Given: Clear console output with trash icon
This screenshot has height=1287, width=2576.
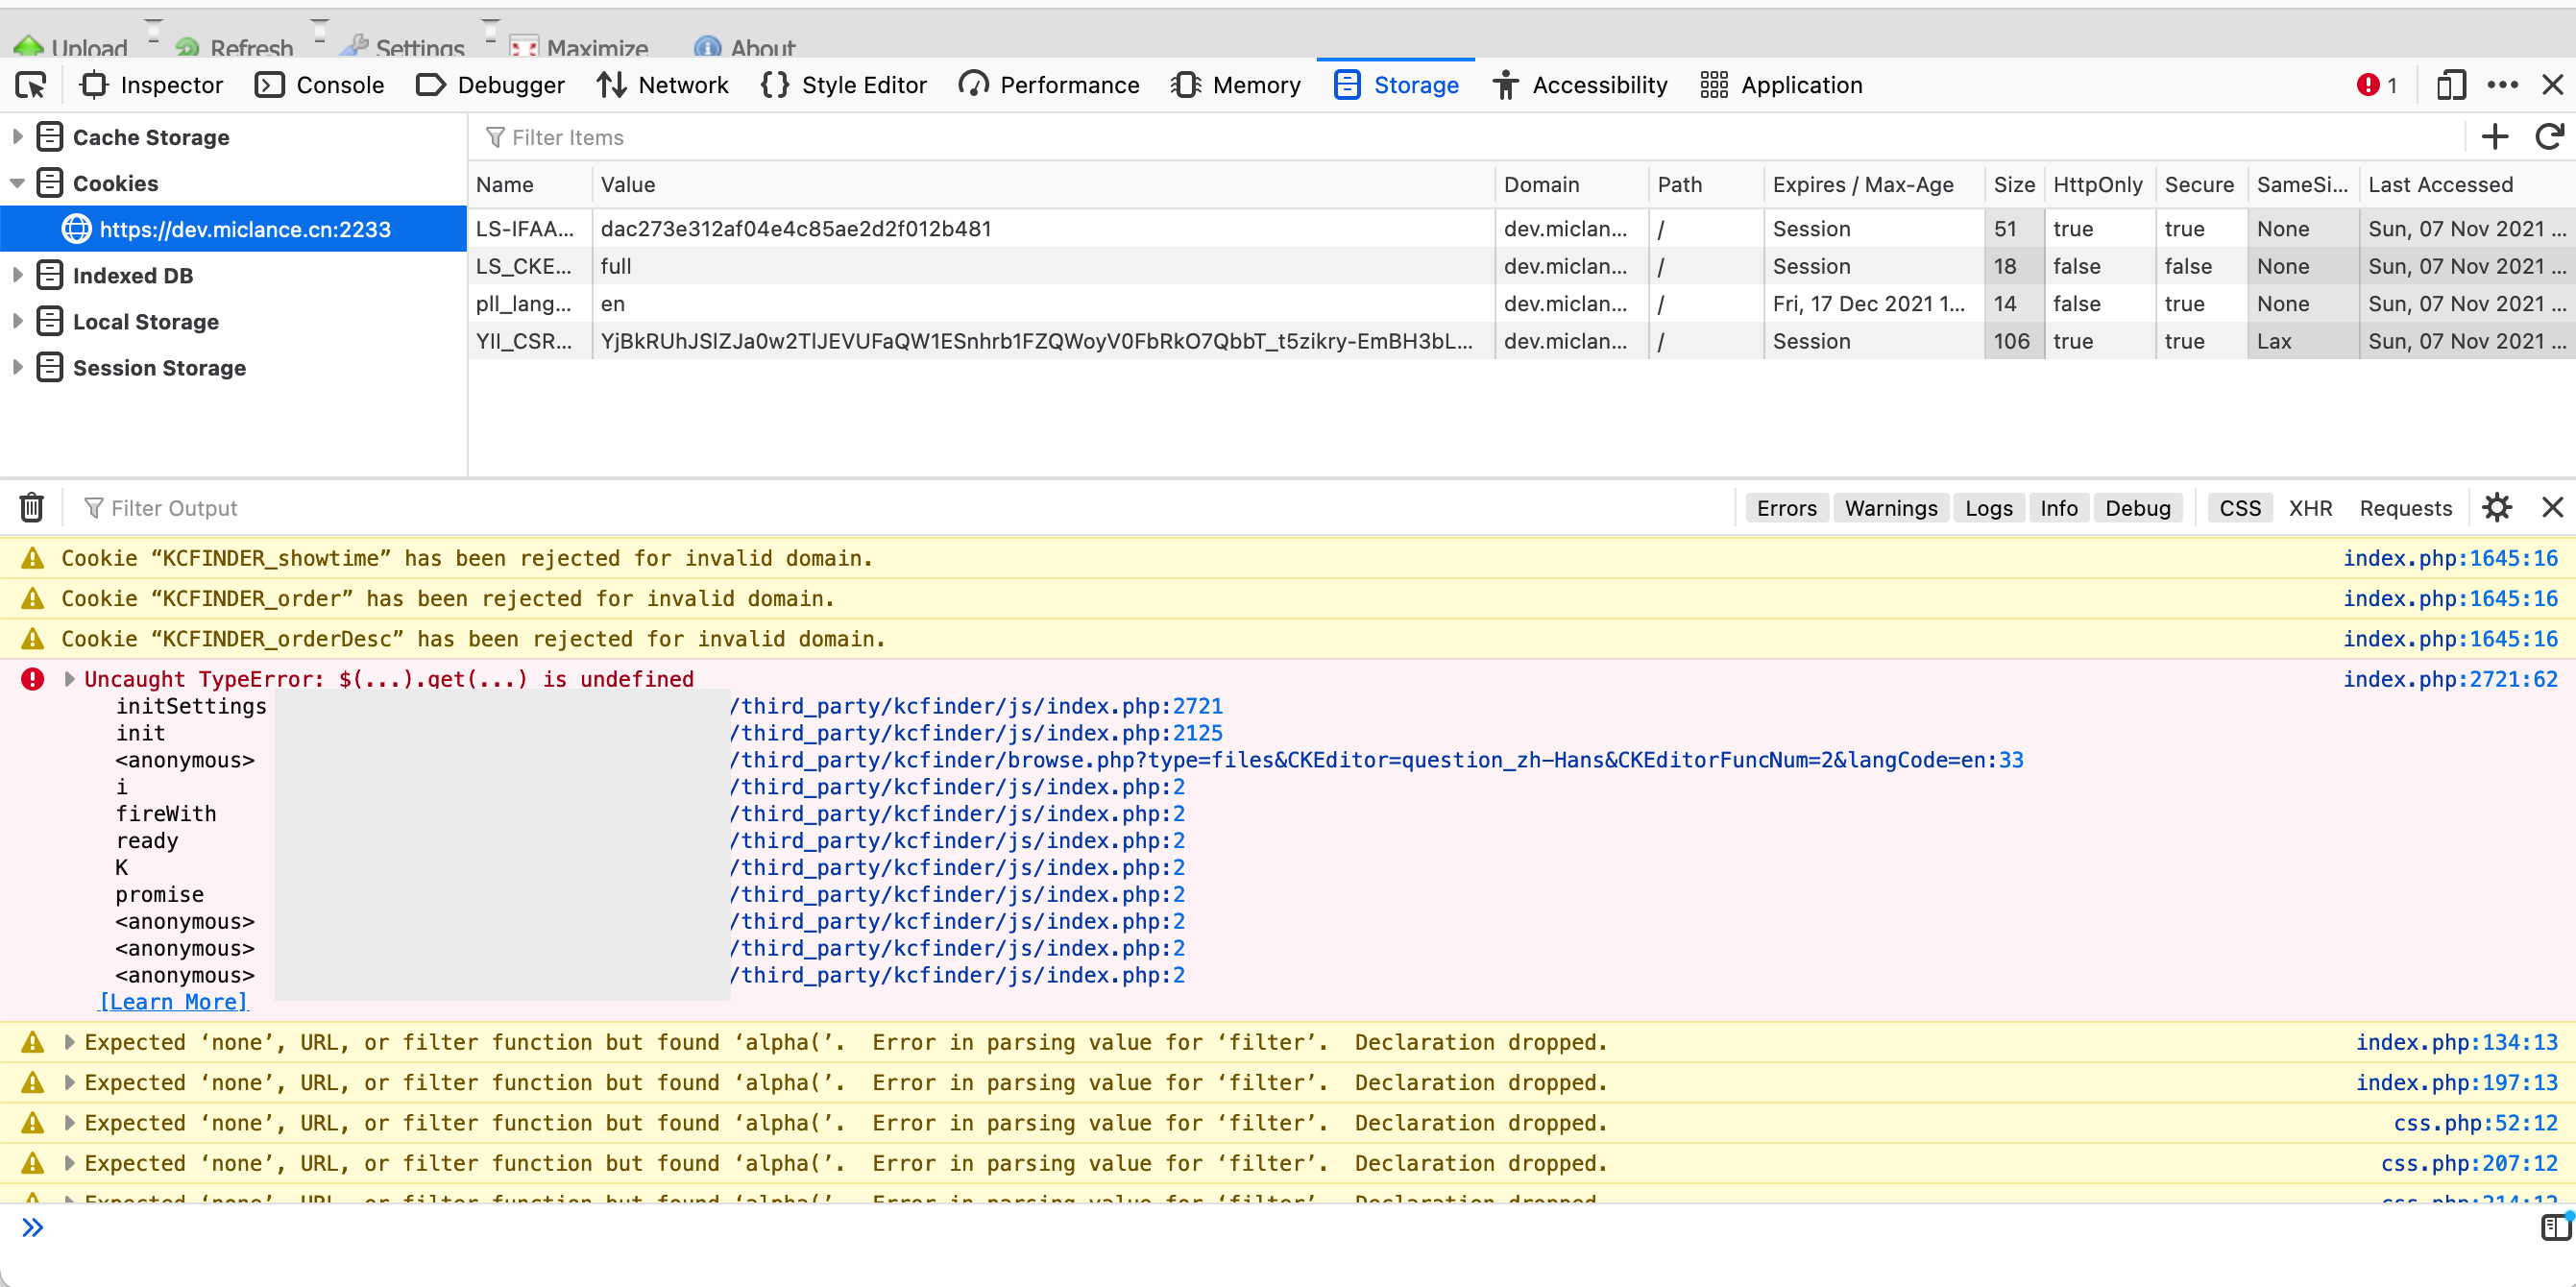Looking at the screenshot, I should (32, 508).
